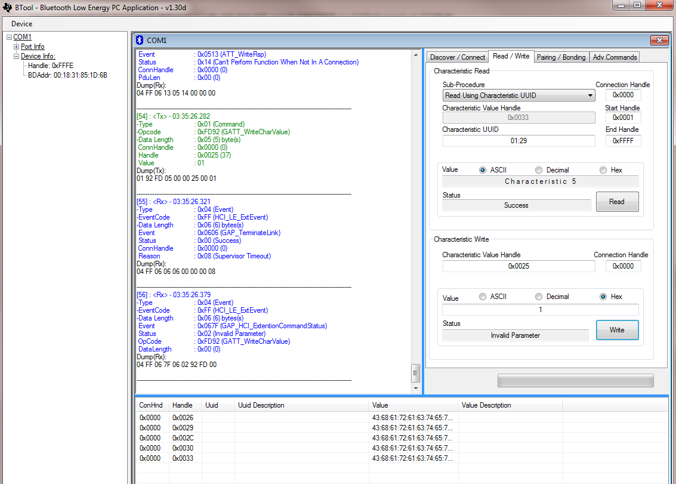Click the read Connection Handle field
The height and width of the screenshot is (484, 676).
pos(623,95)
